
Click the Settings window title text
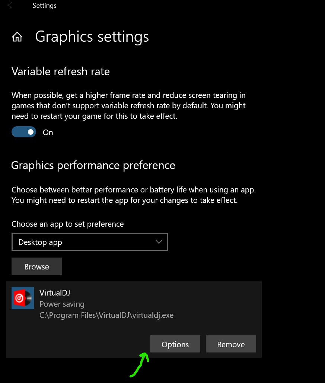pos(44,6)
